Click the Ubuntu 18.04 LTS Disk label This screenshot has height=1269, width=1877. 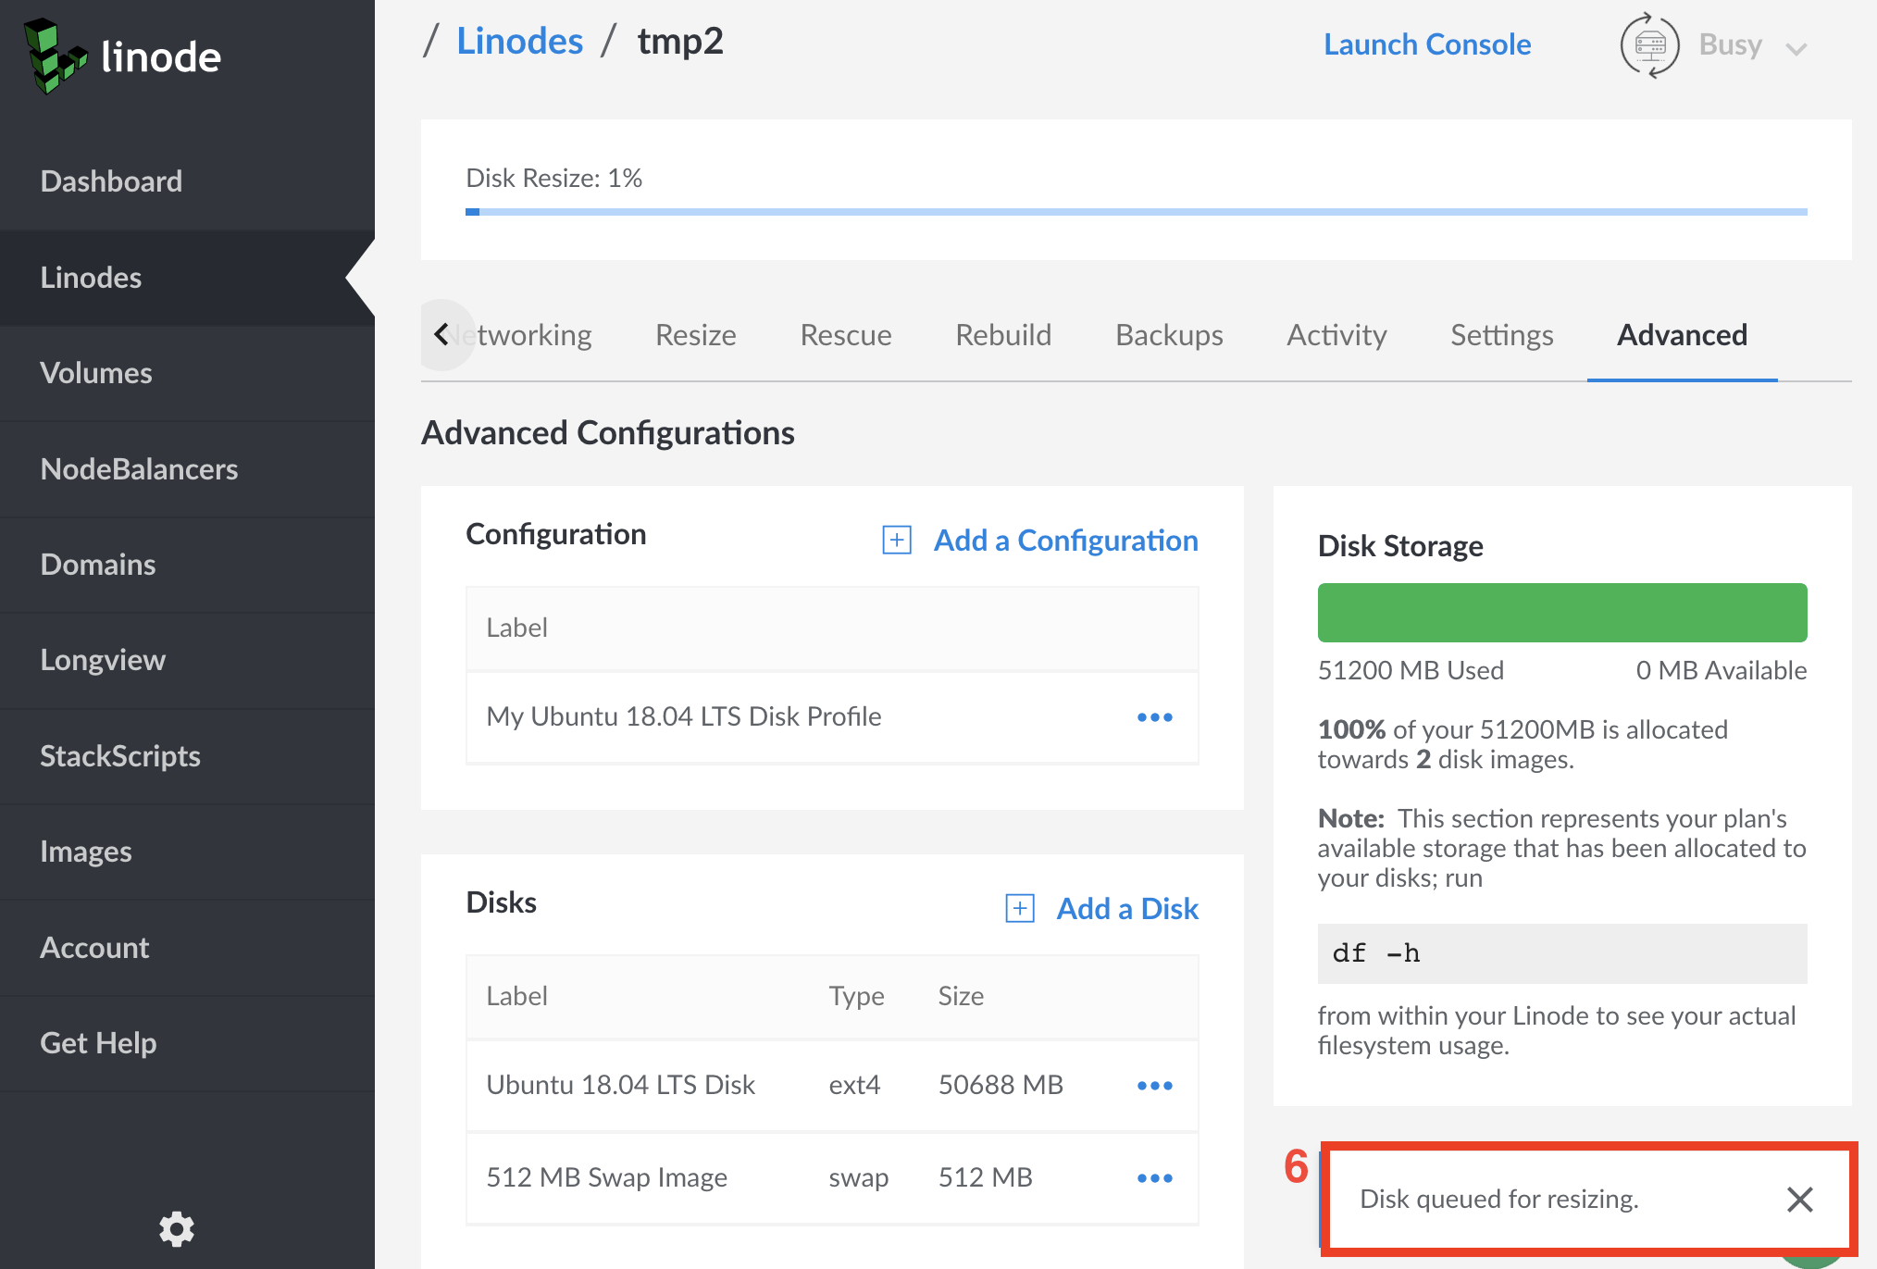pos(621,1085)
